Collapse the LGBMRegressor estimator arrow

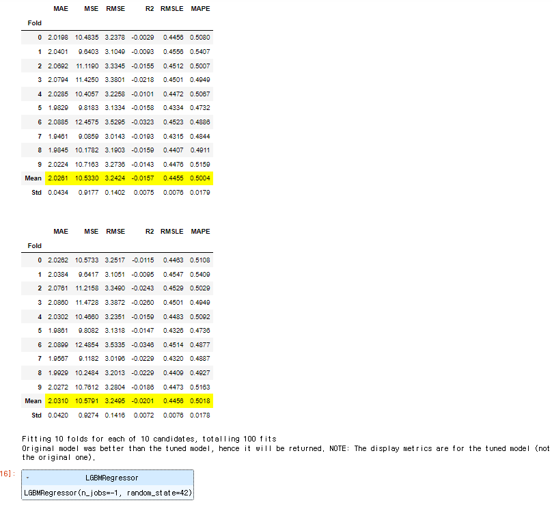click(27, 478)
